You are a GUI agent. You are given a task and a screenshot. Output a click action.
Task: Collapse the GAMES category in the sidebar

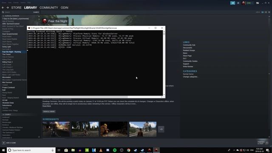3,115
